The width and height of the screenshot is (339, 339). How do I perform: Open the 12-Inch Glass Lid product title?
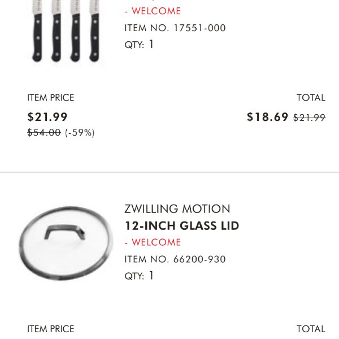click(x=182, y=225)
